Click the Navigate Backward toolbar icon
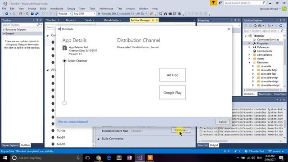This screenshot has width=288, height=162. [x=7, y=14]
